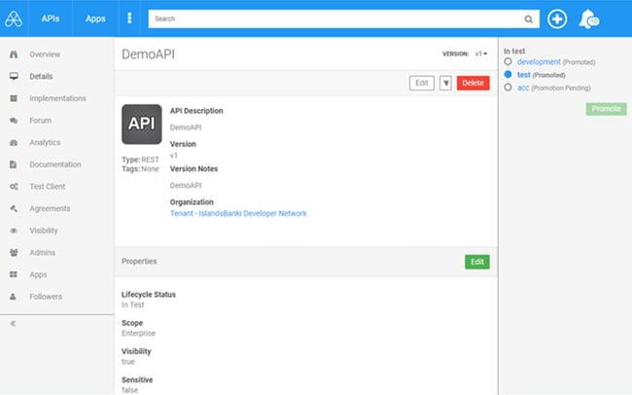The image size is (632, 395).
Task: Open the dropdown arrow beside Edit button
Action: pos(445,84)
